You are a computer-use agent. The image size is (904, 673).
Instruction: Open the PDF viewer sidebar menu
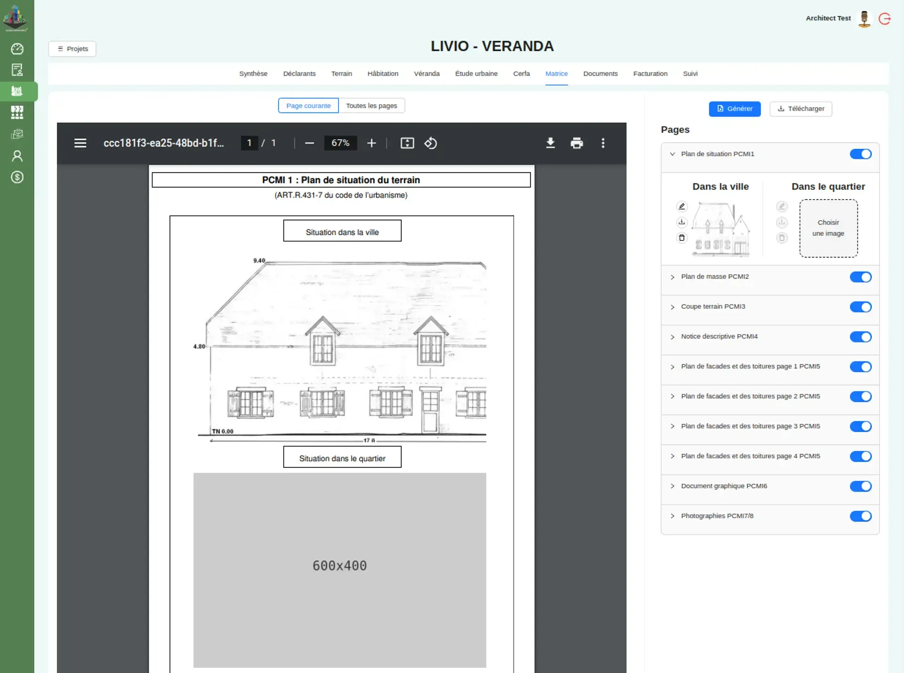click(80, 143)
